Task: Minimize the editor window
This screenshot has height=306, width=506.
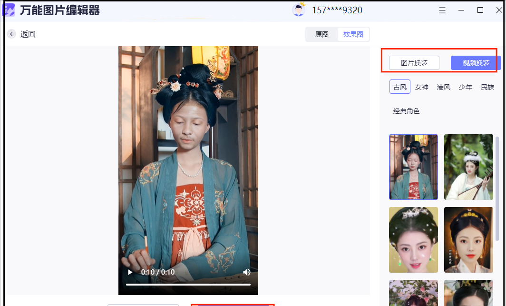Action: pyautogui.click(x=461, y=10)
